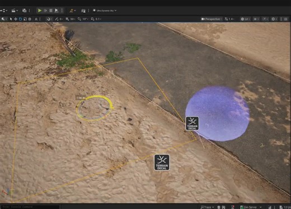Click the binoculars-like toolbar icon
The image size is (291, 209).
click(83, 11)
